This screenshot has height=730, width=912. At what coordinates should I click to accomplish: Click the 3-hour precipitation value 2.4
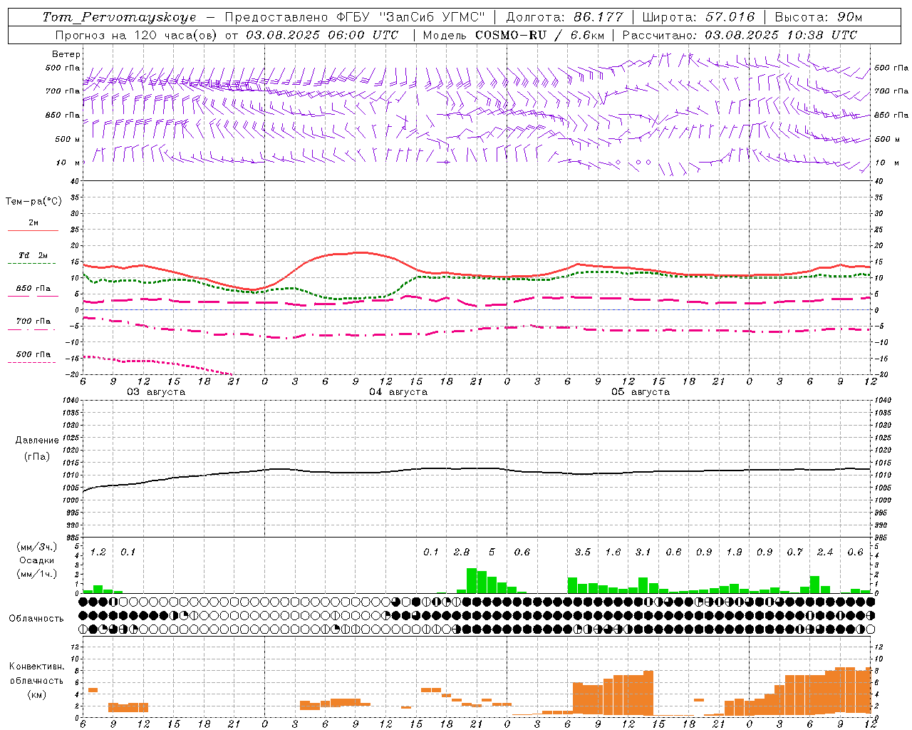tap(825, 552)
